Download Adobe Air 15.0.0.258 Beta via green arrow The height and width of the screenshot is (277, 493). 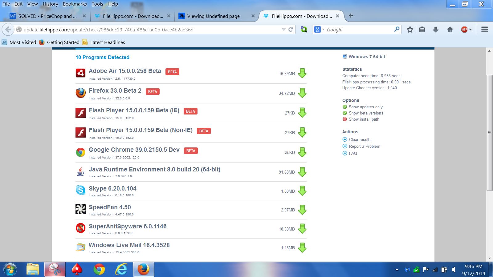[x=302, y=73]
